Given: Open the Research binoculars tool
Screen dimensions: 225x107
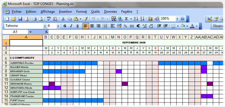Looking at the screenshot, I should pos(55,19).
